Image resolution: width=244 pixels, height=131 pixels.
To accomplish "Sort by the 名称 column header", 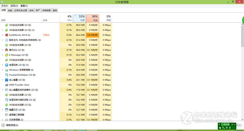I will pyautogui.click(x=21, y=18).
